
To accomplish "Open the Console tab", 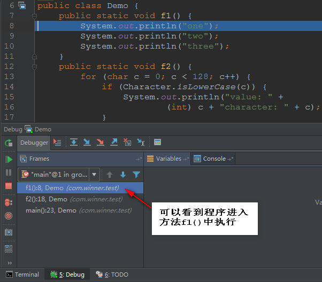I will (213, 159).
